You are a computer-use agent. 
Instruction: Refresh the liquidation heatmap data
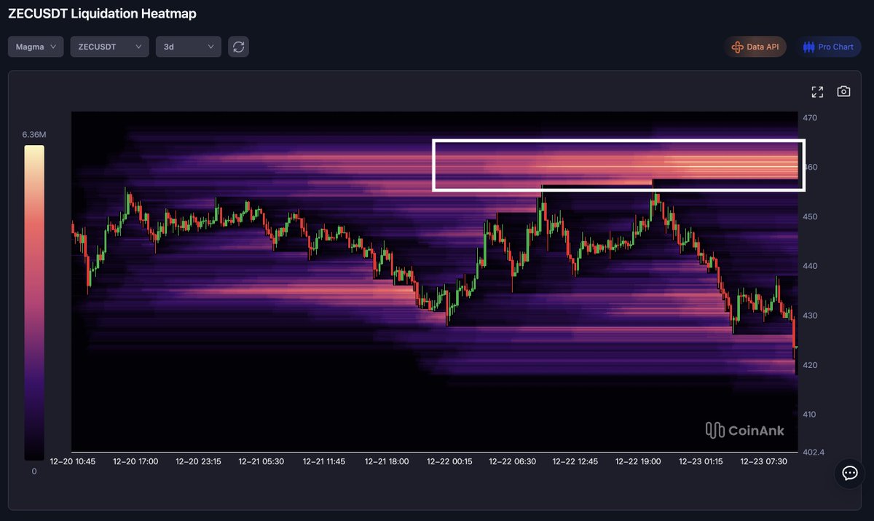click(238, 46)
